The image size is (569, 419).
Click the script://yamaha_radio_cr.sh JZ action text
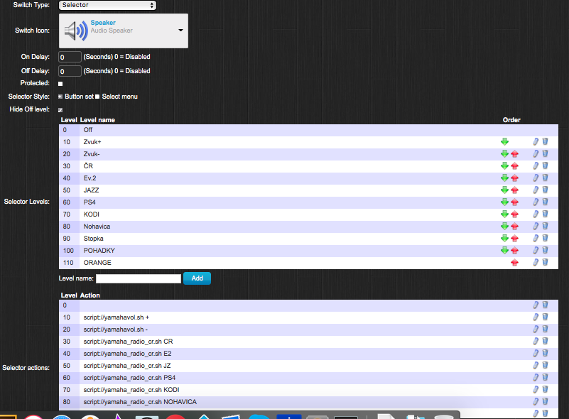[x=127, y=366]
